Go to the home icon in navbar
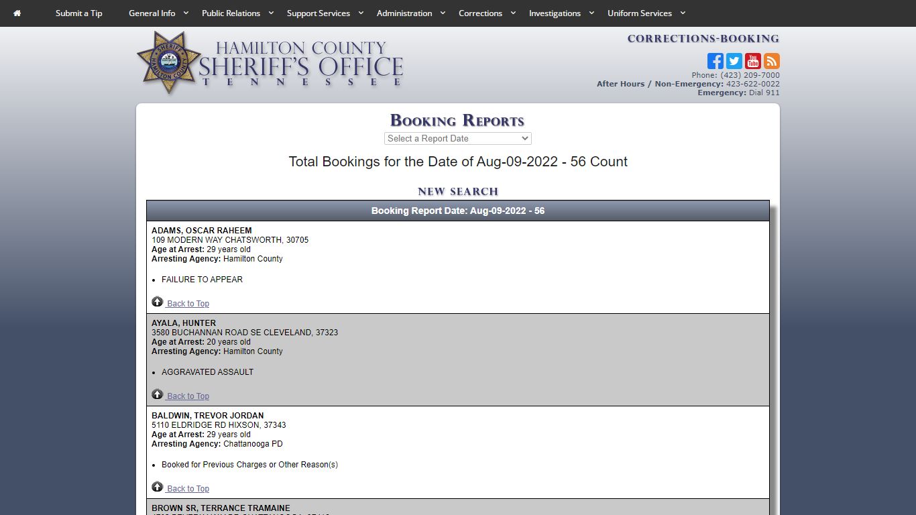The height and width of the screenshot is (515, 916). (17, 13)
